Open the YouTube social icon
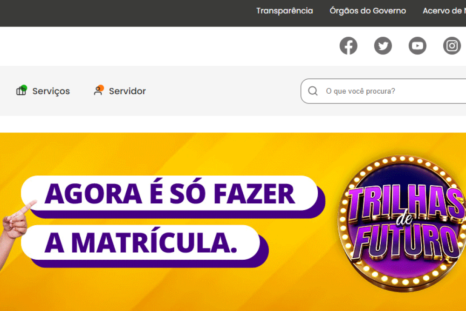Screen dimensions: 466x311 pos(417,46)
